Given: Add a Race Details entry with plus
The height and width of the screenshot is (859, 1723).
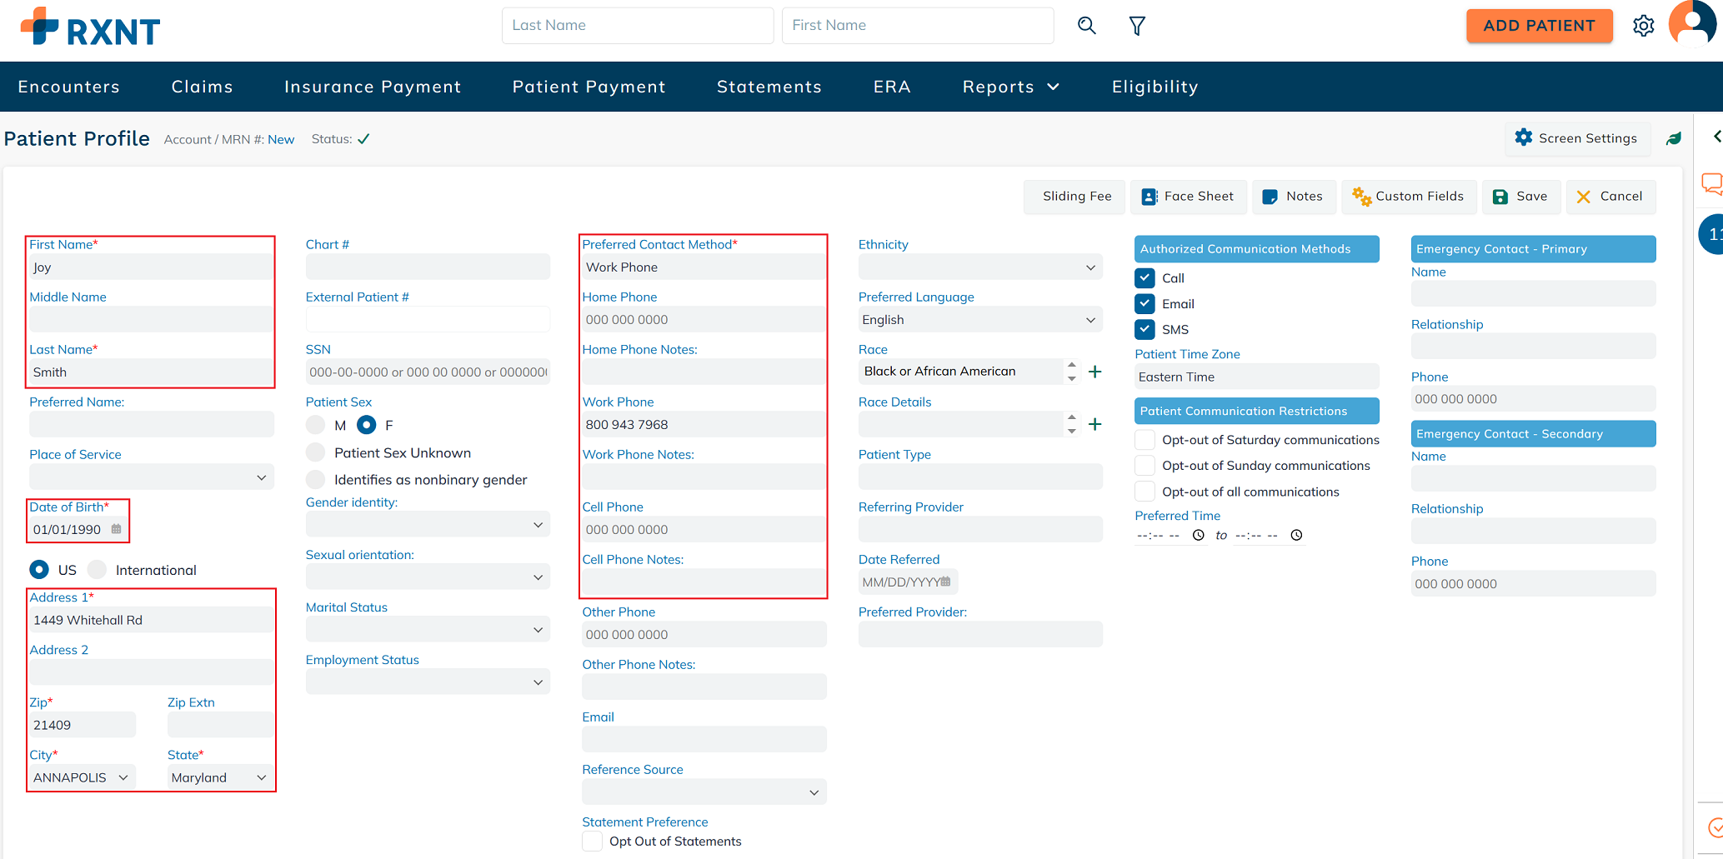Looking at the screenshot, I should [x=1095, y=424].
